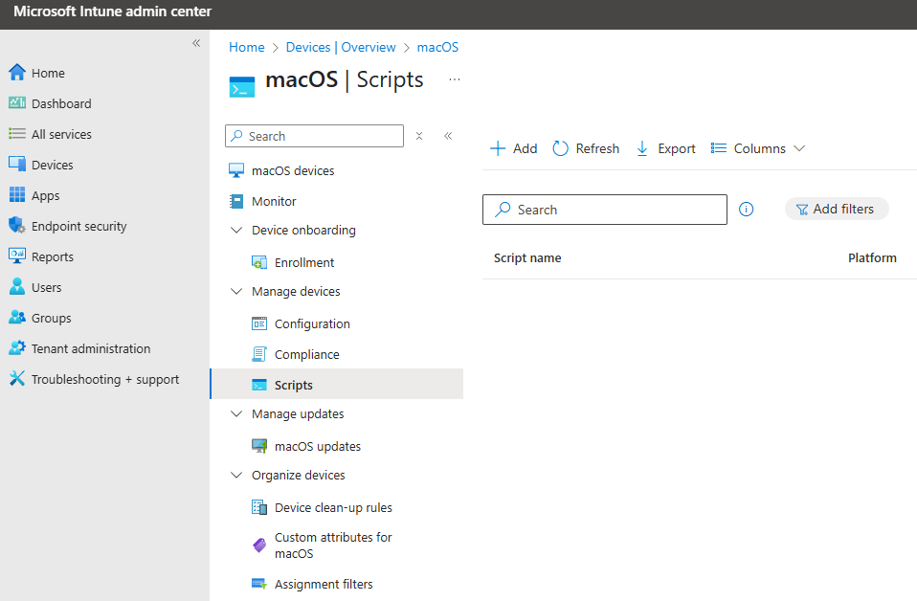
Task: Open Dashboard from the sidebar
Action: point(61,103)
